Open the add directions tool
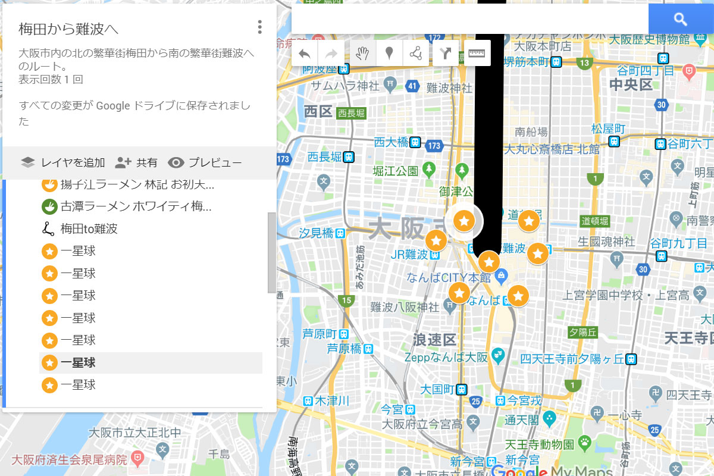The height and width of the screenshot is (476, 714). 446,54
